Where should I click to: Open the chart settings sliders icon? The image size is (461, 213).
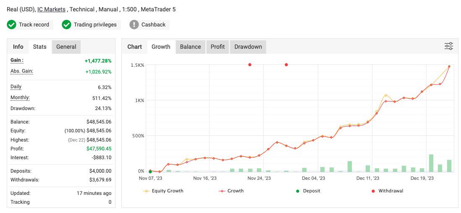448,46
